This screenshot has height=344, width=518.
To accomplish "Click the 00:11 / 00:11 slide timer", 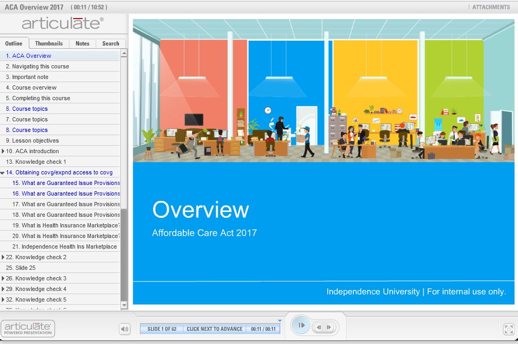I will coord(263,329).
